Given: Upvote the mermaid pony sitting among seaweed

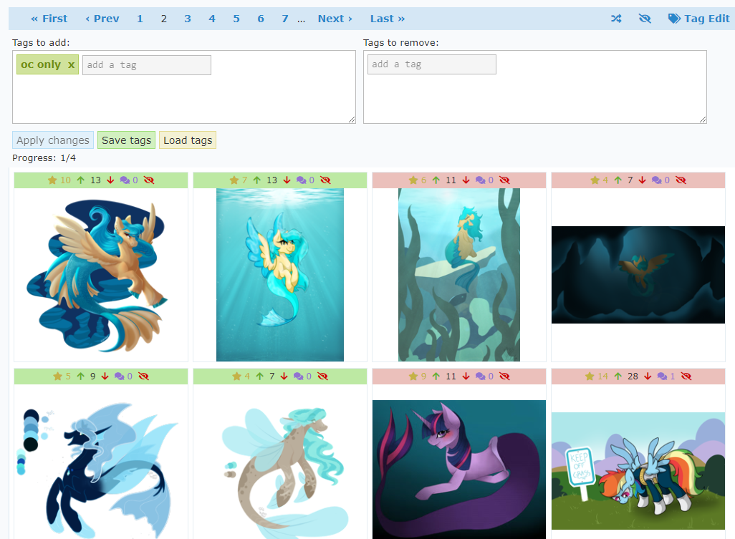Looking at the screenshot, I should click(x=436, y=180).
